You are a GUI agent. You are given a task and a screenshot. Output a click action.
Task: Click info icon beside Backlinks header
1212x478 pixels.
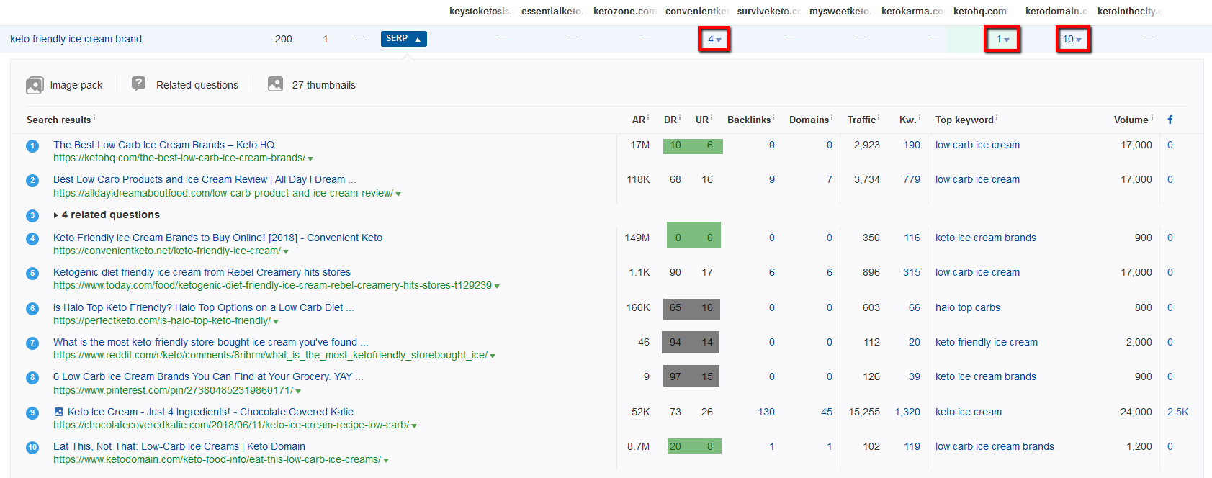pyautogui.click(x=773, y=117)
